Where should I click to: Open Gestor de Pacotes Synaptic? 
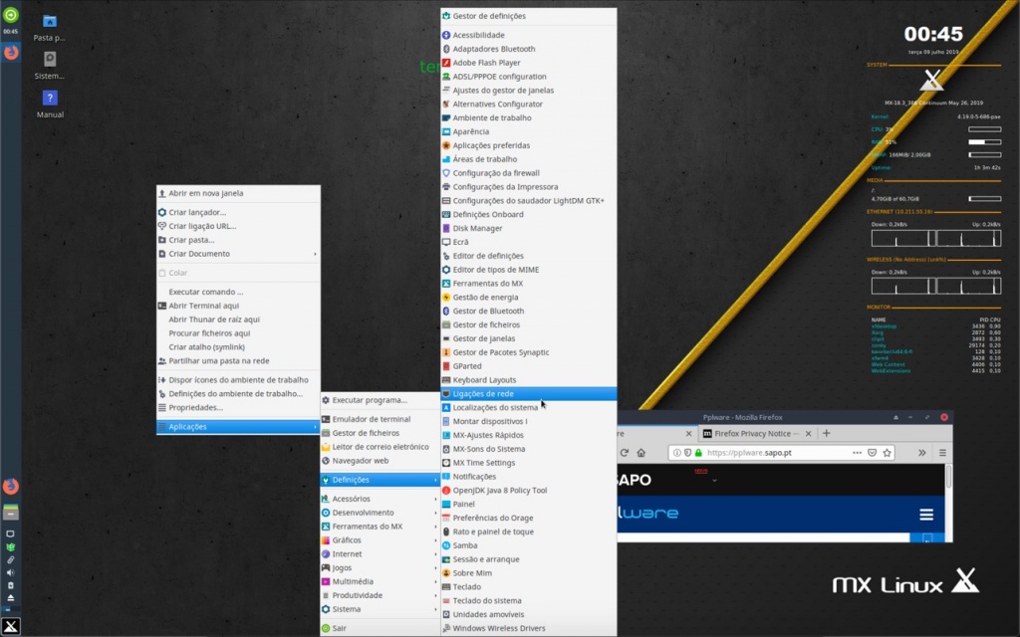[503, 351]
